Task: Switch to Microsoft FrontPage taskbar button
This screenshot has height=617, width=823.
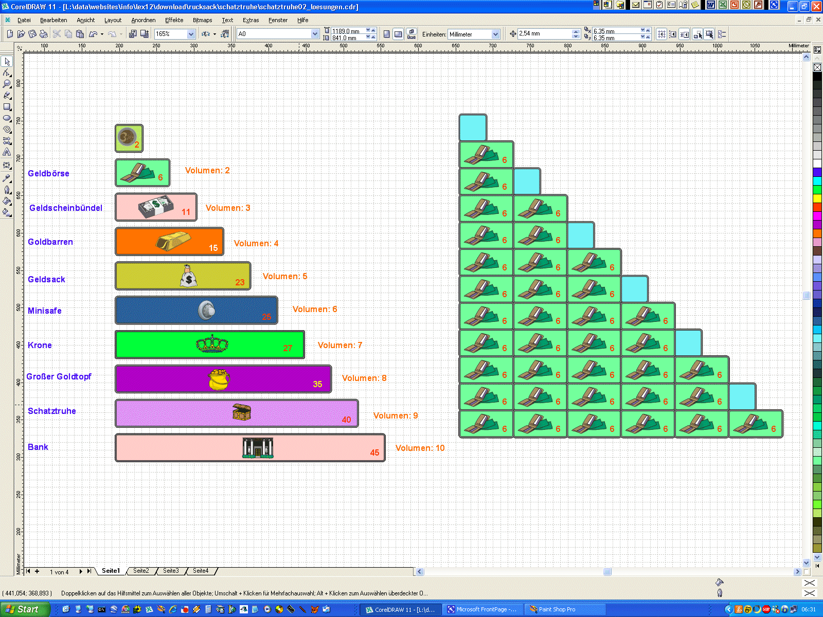Action: (482, 609)
